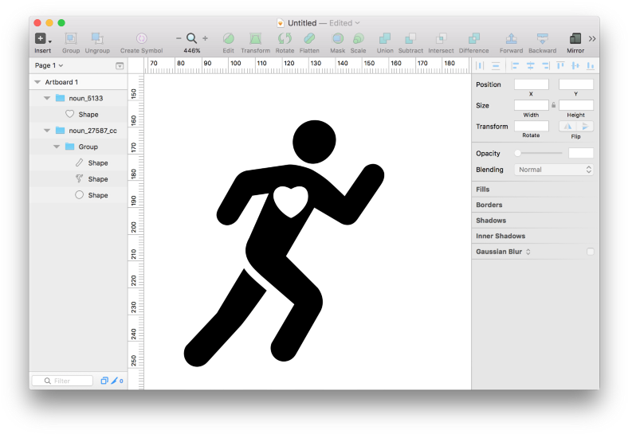Open the Mirror tool

click(x=575, y=38)
